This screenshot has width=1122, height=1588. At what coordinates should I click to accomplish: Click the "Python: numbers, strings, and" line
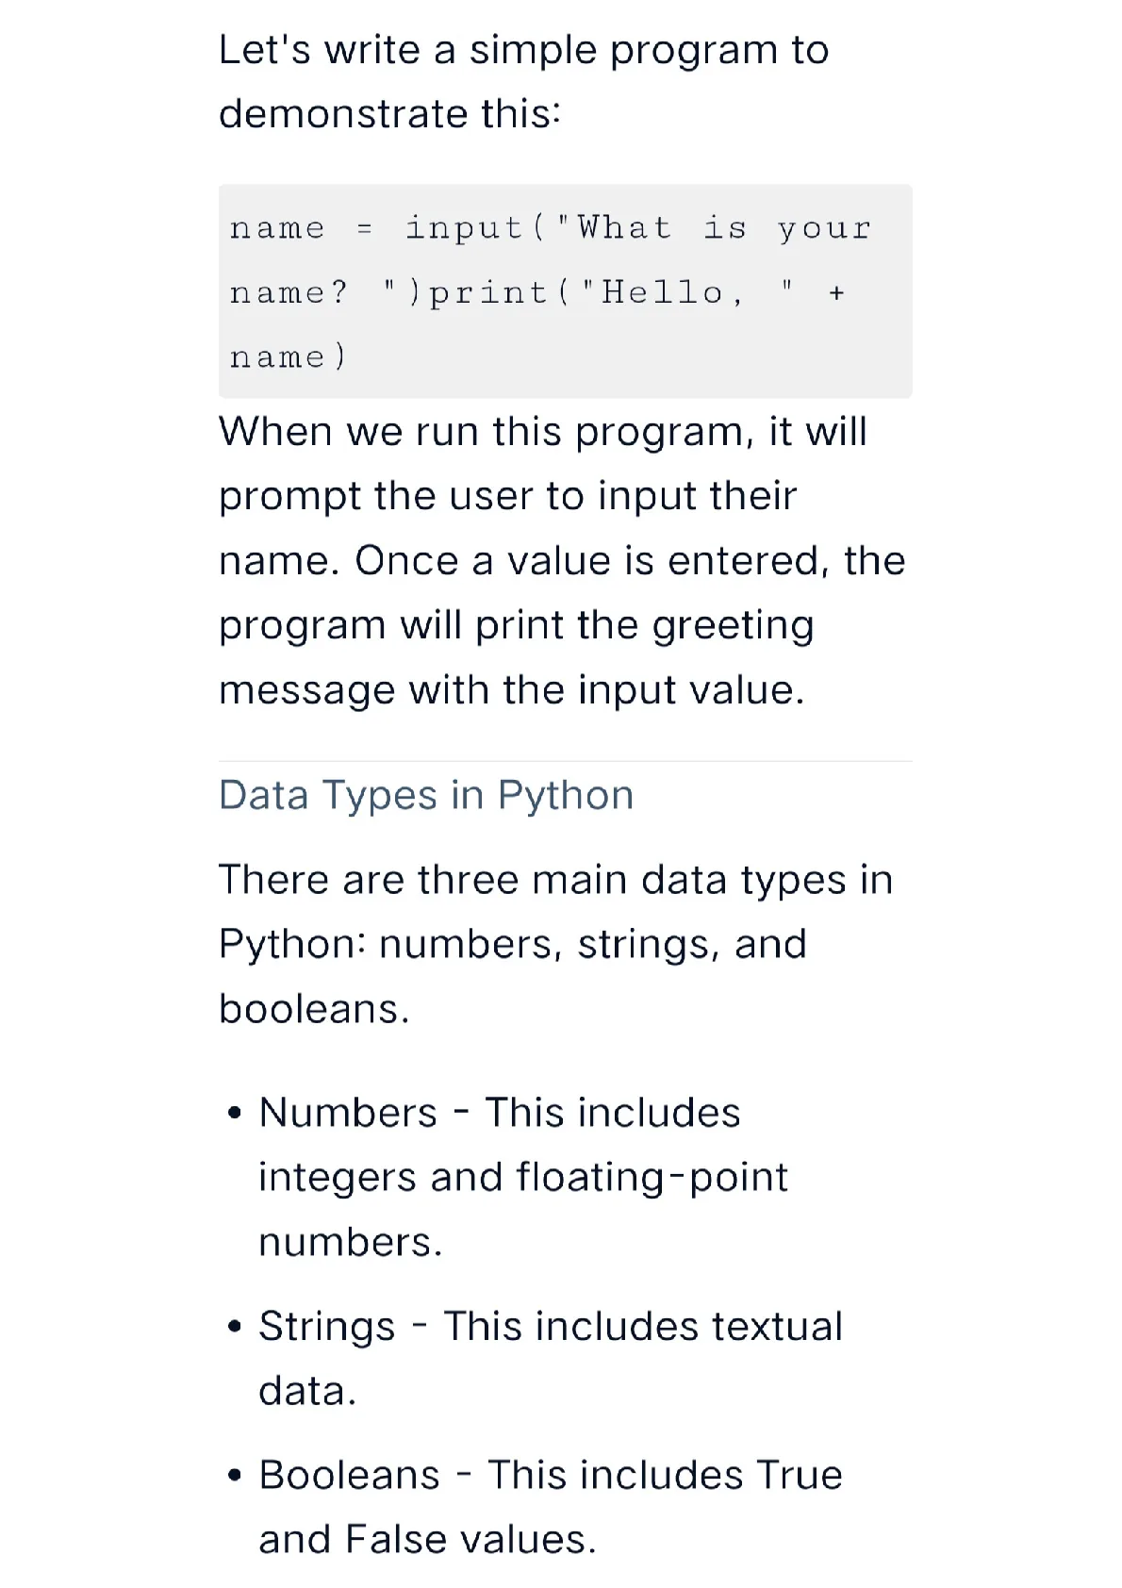[x=513, y=944]
